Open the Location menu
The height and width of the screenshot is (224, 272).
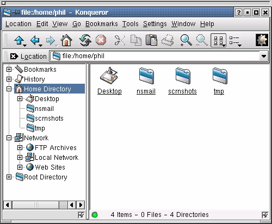pyautogui.click(x=18, y=24)
